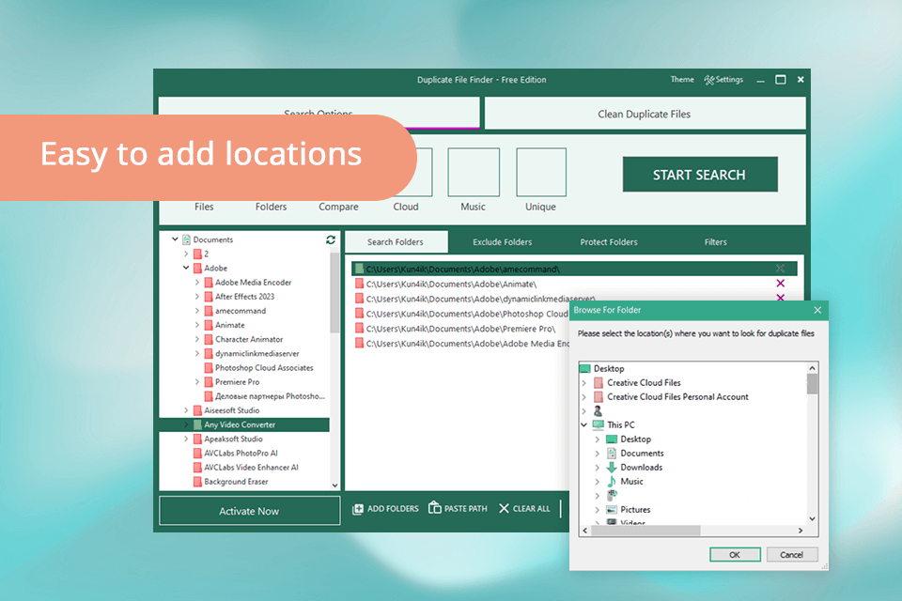Click the Activate Now button

[x=249, y=511]
